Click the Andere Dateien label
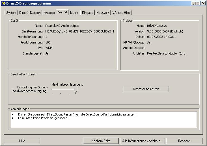This screenshot has width=207, height=146. (134, 48)
